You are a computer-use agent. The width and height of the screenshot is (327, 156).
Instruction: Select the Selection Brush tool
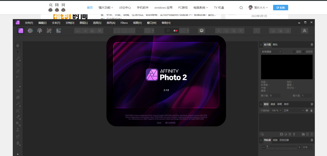18,71
